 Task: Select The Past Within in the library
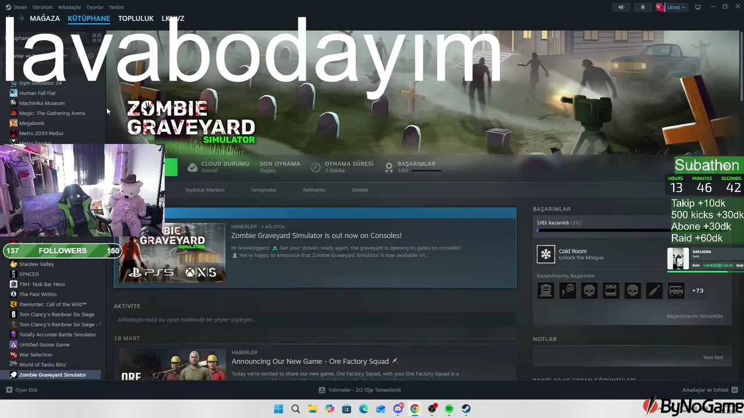click(x=38, y=294)
